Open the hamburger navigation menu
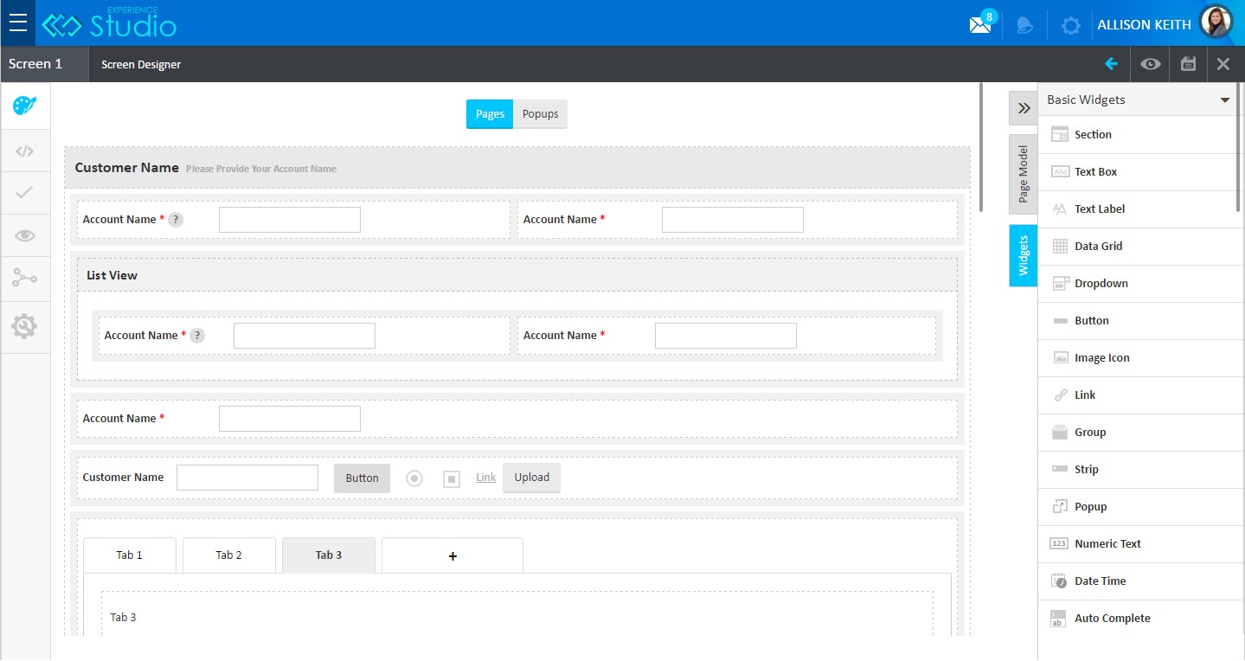Image resolution: width=1245 pixels, height=661 pixels. click(17, 23)
